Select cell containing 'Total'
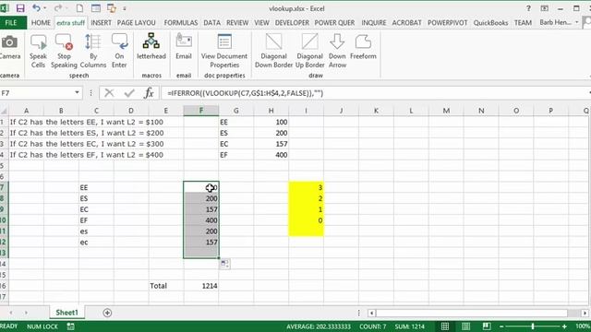Screen dimensions: 591x332 tap(166, 286)
